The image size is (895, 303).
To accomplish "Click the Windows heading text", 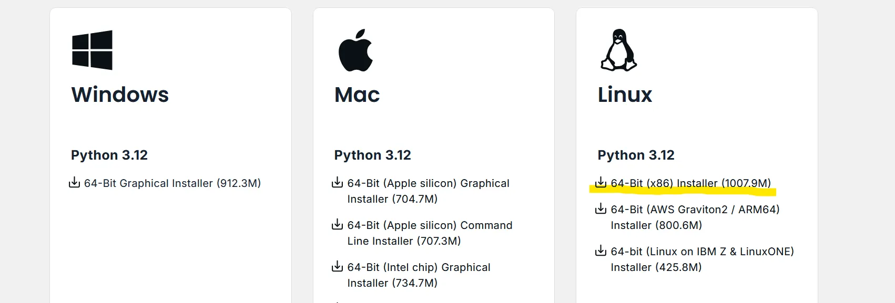I will tap(120, 95).
